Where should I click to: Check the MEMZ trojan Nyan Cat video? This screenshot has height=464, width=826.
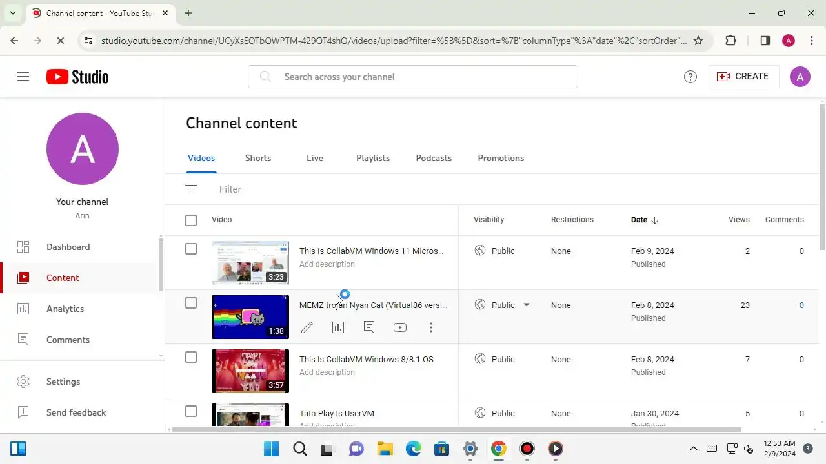[x=191, y=303]
